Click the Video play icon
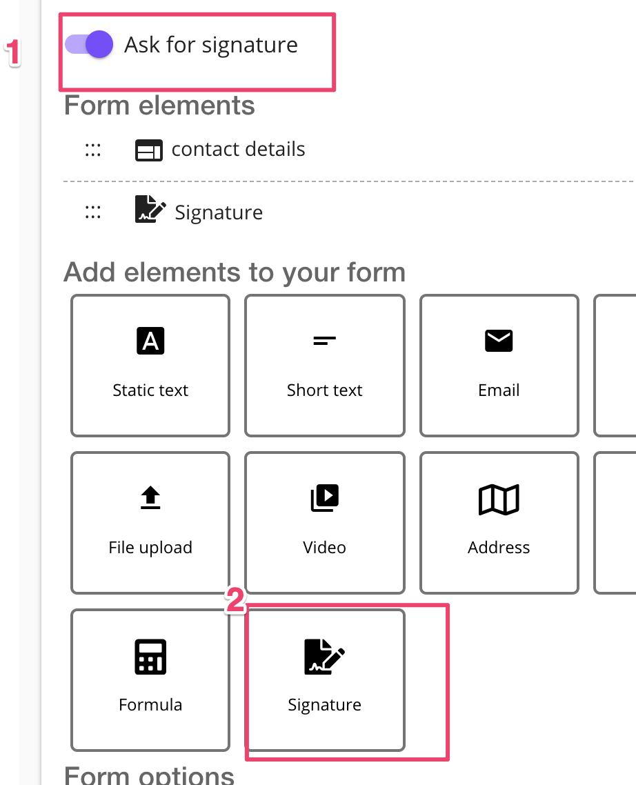Screen dimensions: 636x785 pyautogui.click(x=324, y=497)
